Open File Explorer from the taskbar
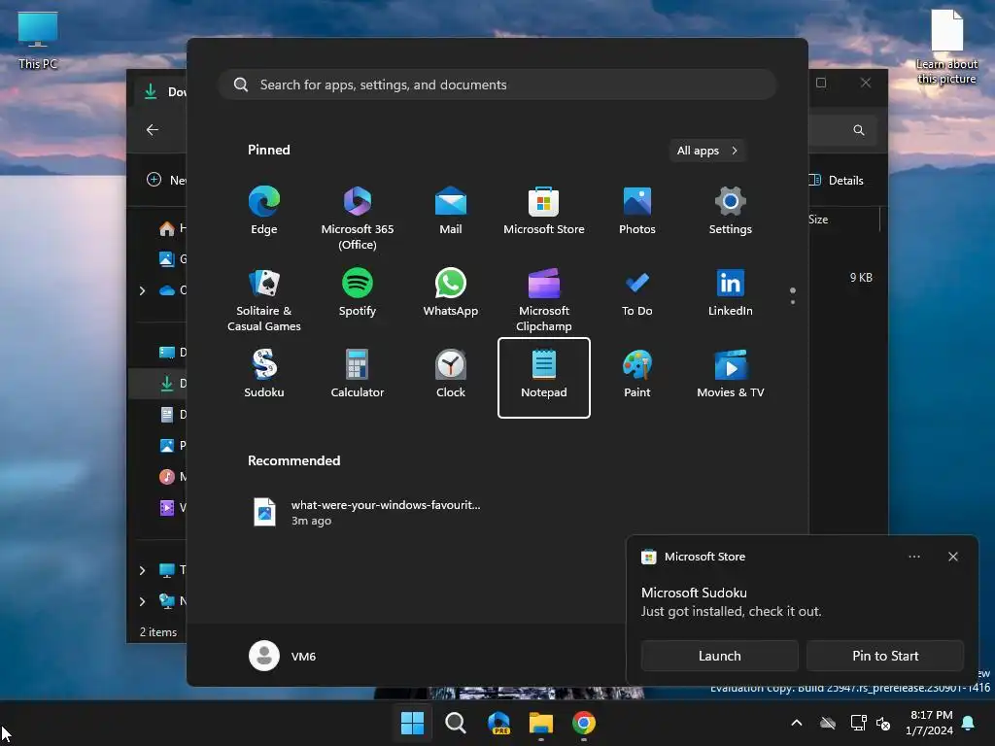Image resolution: width=995 pixels, height=746 pixels. coord(541,723)
